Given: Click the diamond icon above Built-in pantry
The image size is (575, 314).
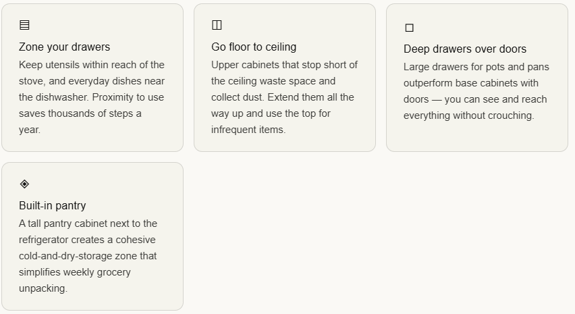Looking at the screenshot, I should pyautogui.click(x=25, y=184).
